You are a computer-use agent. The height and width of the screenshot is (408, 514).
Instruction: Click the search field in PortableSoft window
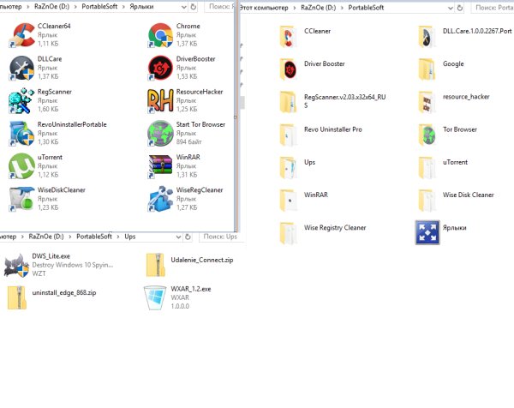[x=493, y=8]
